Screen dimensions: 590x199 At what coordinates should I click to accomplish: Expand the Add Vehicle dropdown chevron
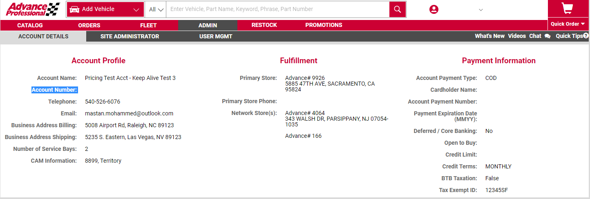point(136,9)
